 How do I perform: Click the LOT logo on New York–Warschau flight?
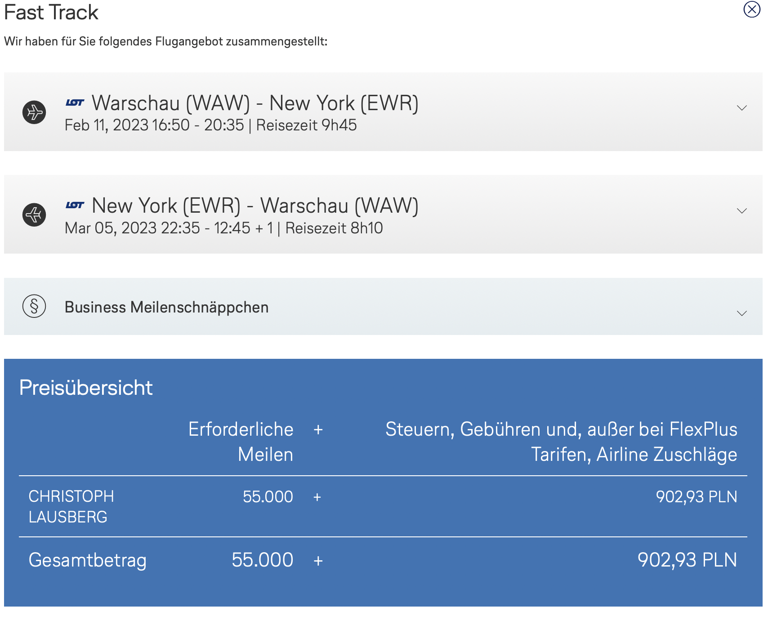click(x=75, y=205)
